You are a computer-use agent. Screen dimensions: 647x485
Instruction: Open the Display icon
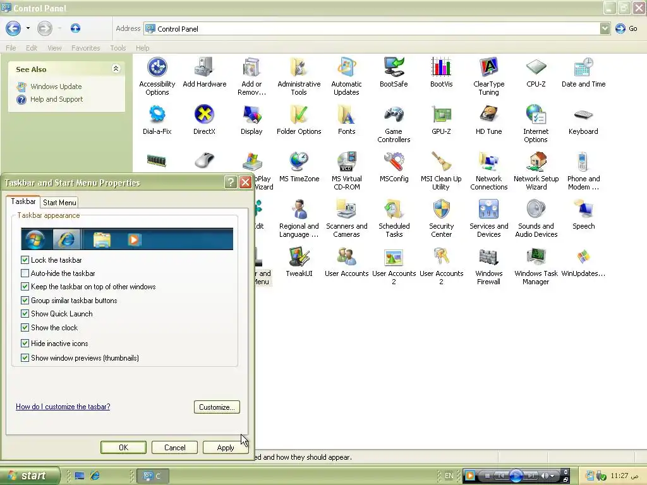pos(251,120)
